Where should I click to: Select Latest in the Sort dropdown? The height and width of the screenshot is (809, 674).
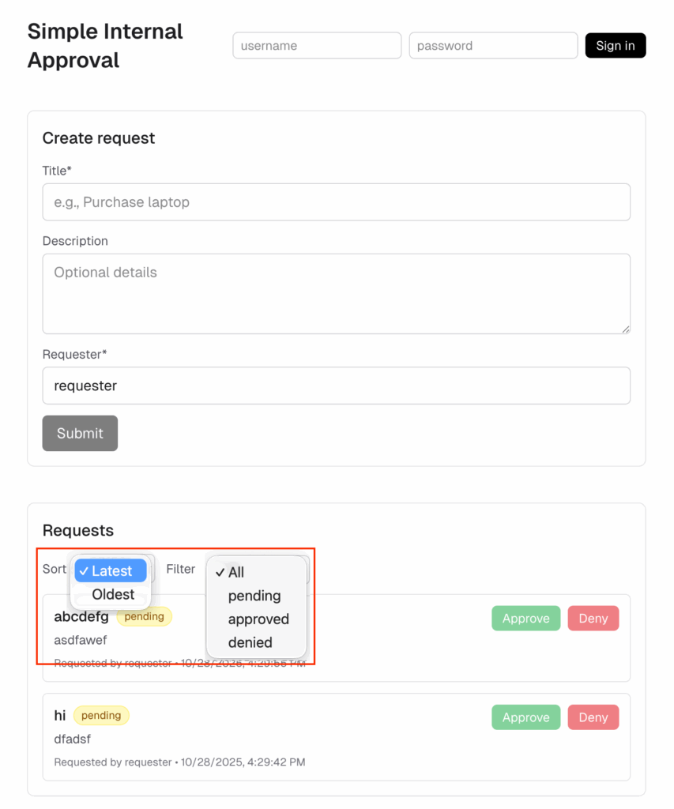(x=111, y=571)
